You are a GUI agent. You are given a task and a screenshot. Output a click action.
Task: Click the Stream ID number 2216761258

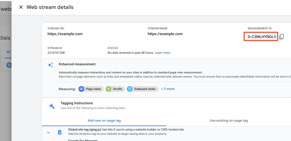(x=56, y=53)
